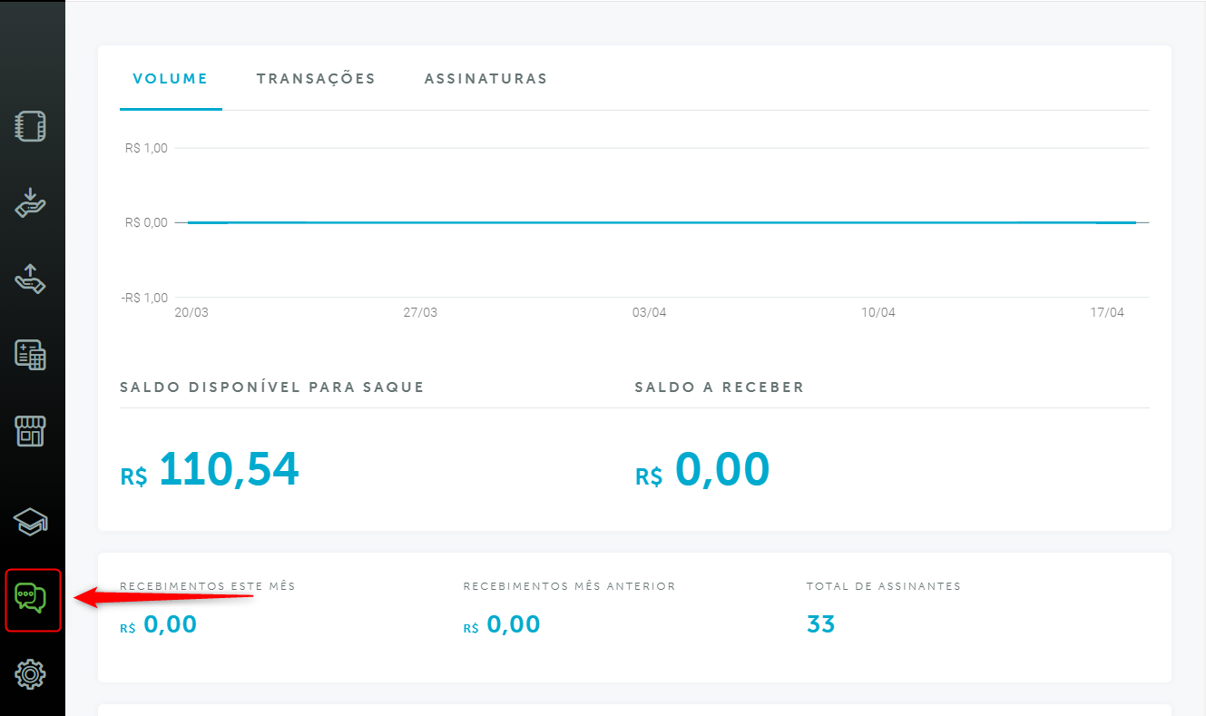Click the SALDO DISPONÍVEL PARA SAQUE heading

[272, 387]
